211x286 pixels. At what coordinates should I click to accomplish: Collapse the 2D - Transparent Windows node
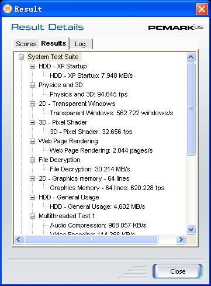(32, 104)
